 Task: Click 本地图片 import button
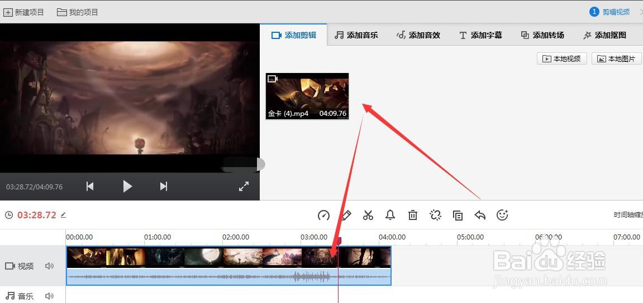click(x=616, y=58)
